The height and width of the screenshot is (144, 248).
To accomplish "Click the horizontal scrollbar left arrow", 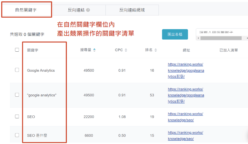I will pyautogui.click(x=198, y=38).
